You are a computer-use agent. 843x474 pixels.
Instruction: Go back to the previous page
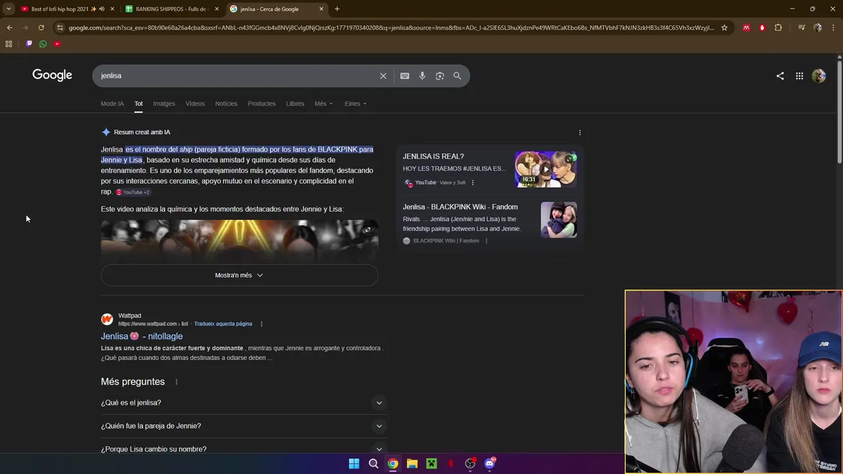pyautogui.click(x=9, y=28)
